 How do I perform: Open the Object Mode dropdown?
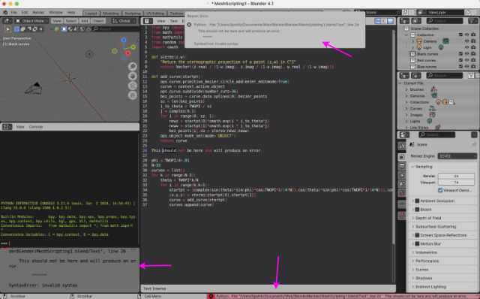click(31, 21)
